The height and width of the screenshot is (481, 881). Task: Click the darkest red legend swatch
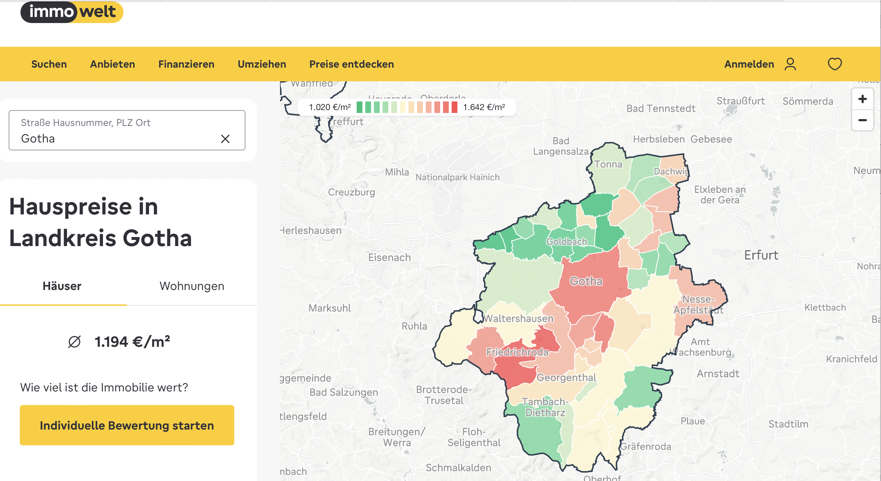coord(455,107)
